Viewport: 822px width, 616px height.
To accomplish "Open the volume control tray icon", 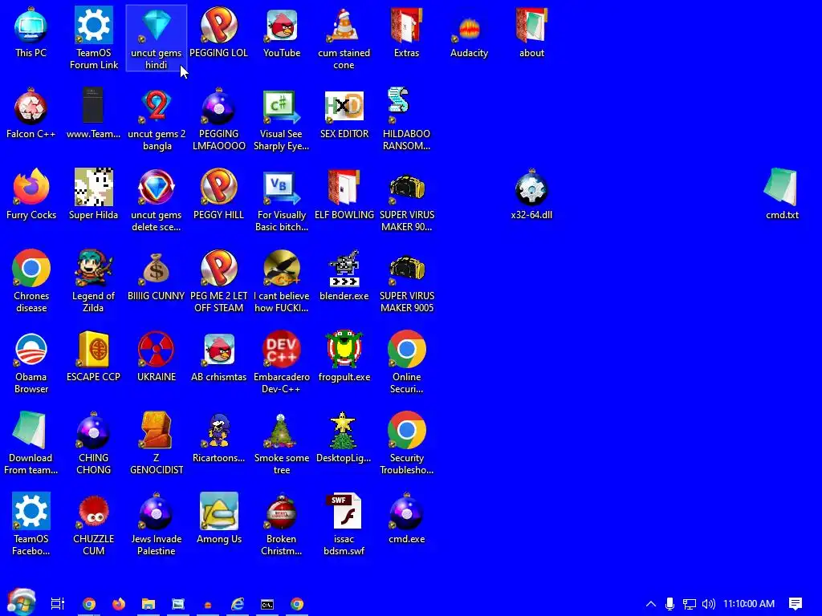I will tap(708, 604).
